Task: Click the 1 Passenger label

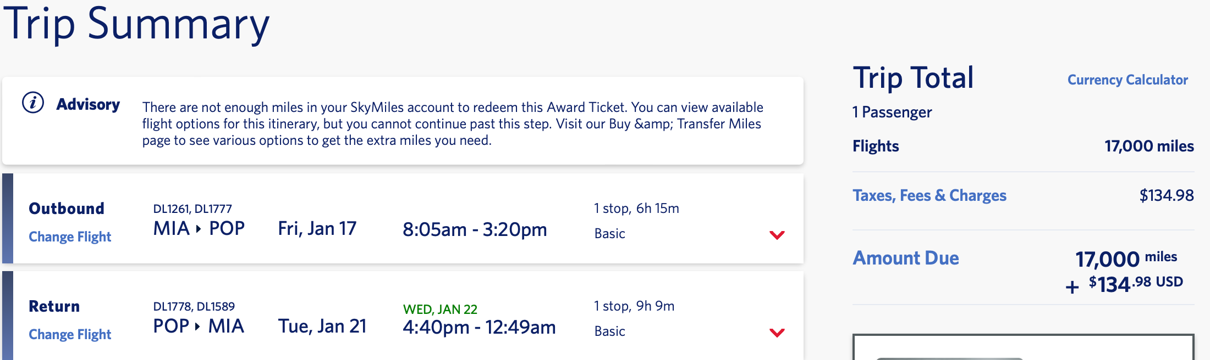Action: 892,113
